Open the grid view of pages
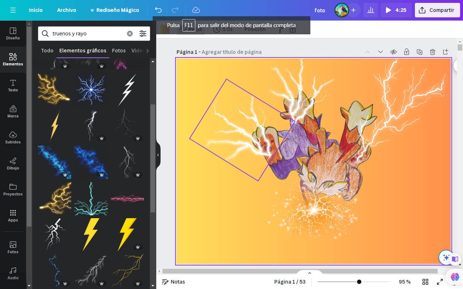This screenshot has height=289, width=463. (x=425, y=282)
